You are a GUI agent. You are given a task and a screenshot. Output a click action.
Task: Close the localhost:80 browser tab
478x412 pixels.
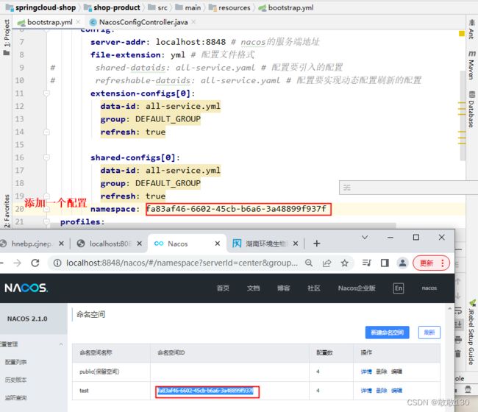[139, 244]
